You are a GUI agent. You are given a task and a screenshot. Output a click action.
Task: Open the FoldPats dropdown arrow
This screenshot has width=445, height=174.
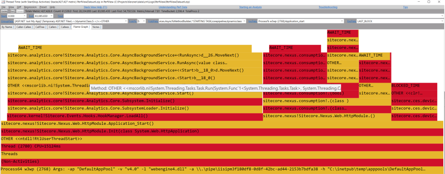pyautogui.click(x=243, y=21)
